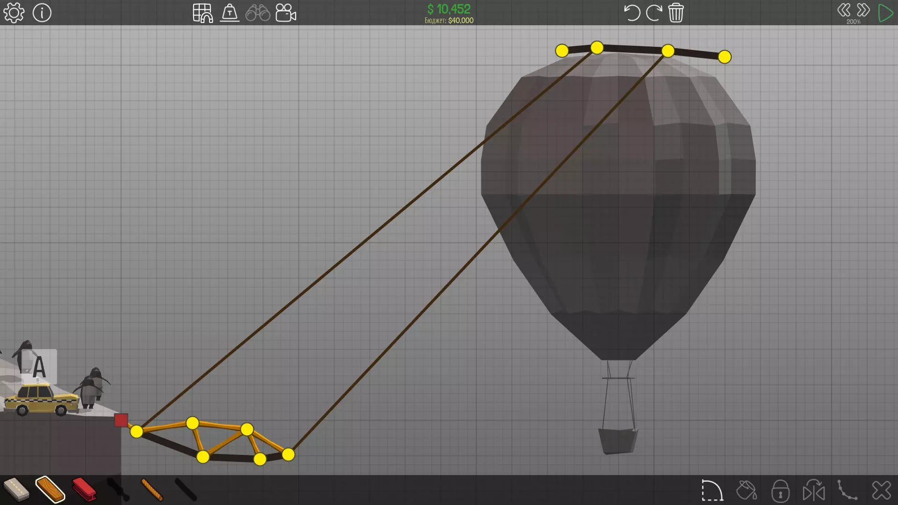Open the settings gear menu
Screen dimensions: 898x505
coord(14,13)
